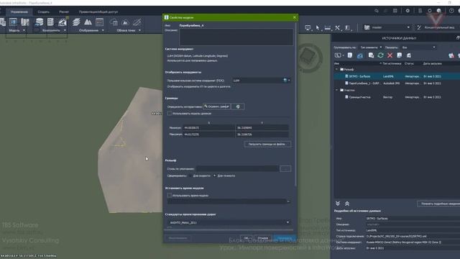Click the Data Sources database icon in ribbon
The width and height of the screenshot is (460, 259).
(x=39, y=22)
